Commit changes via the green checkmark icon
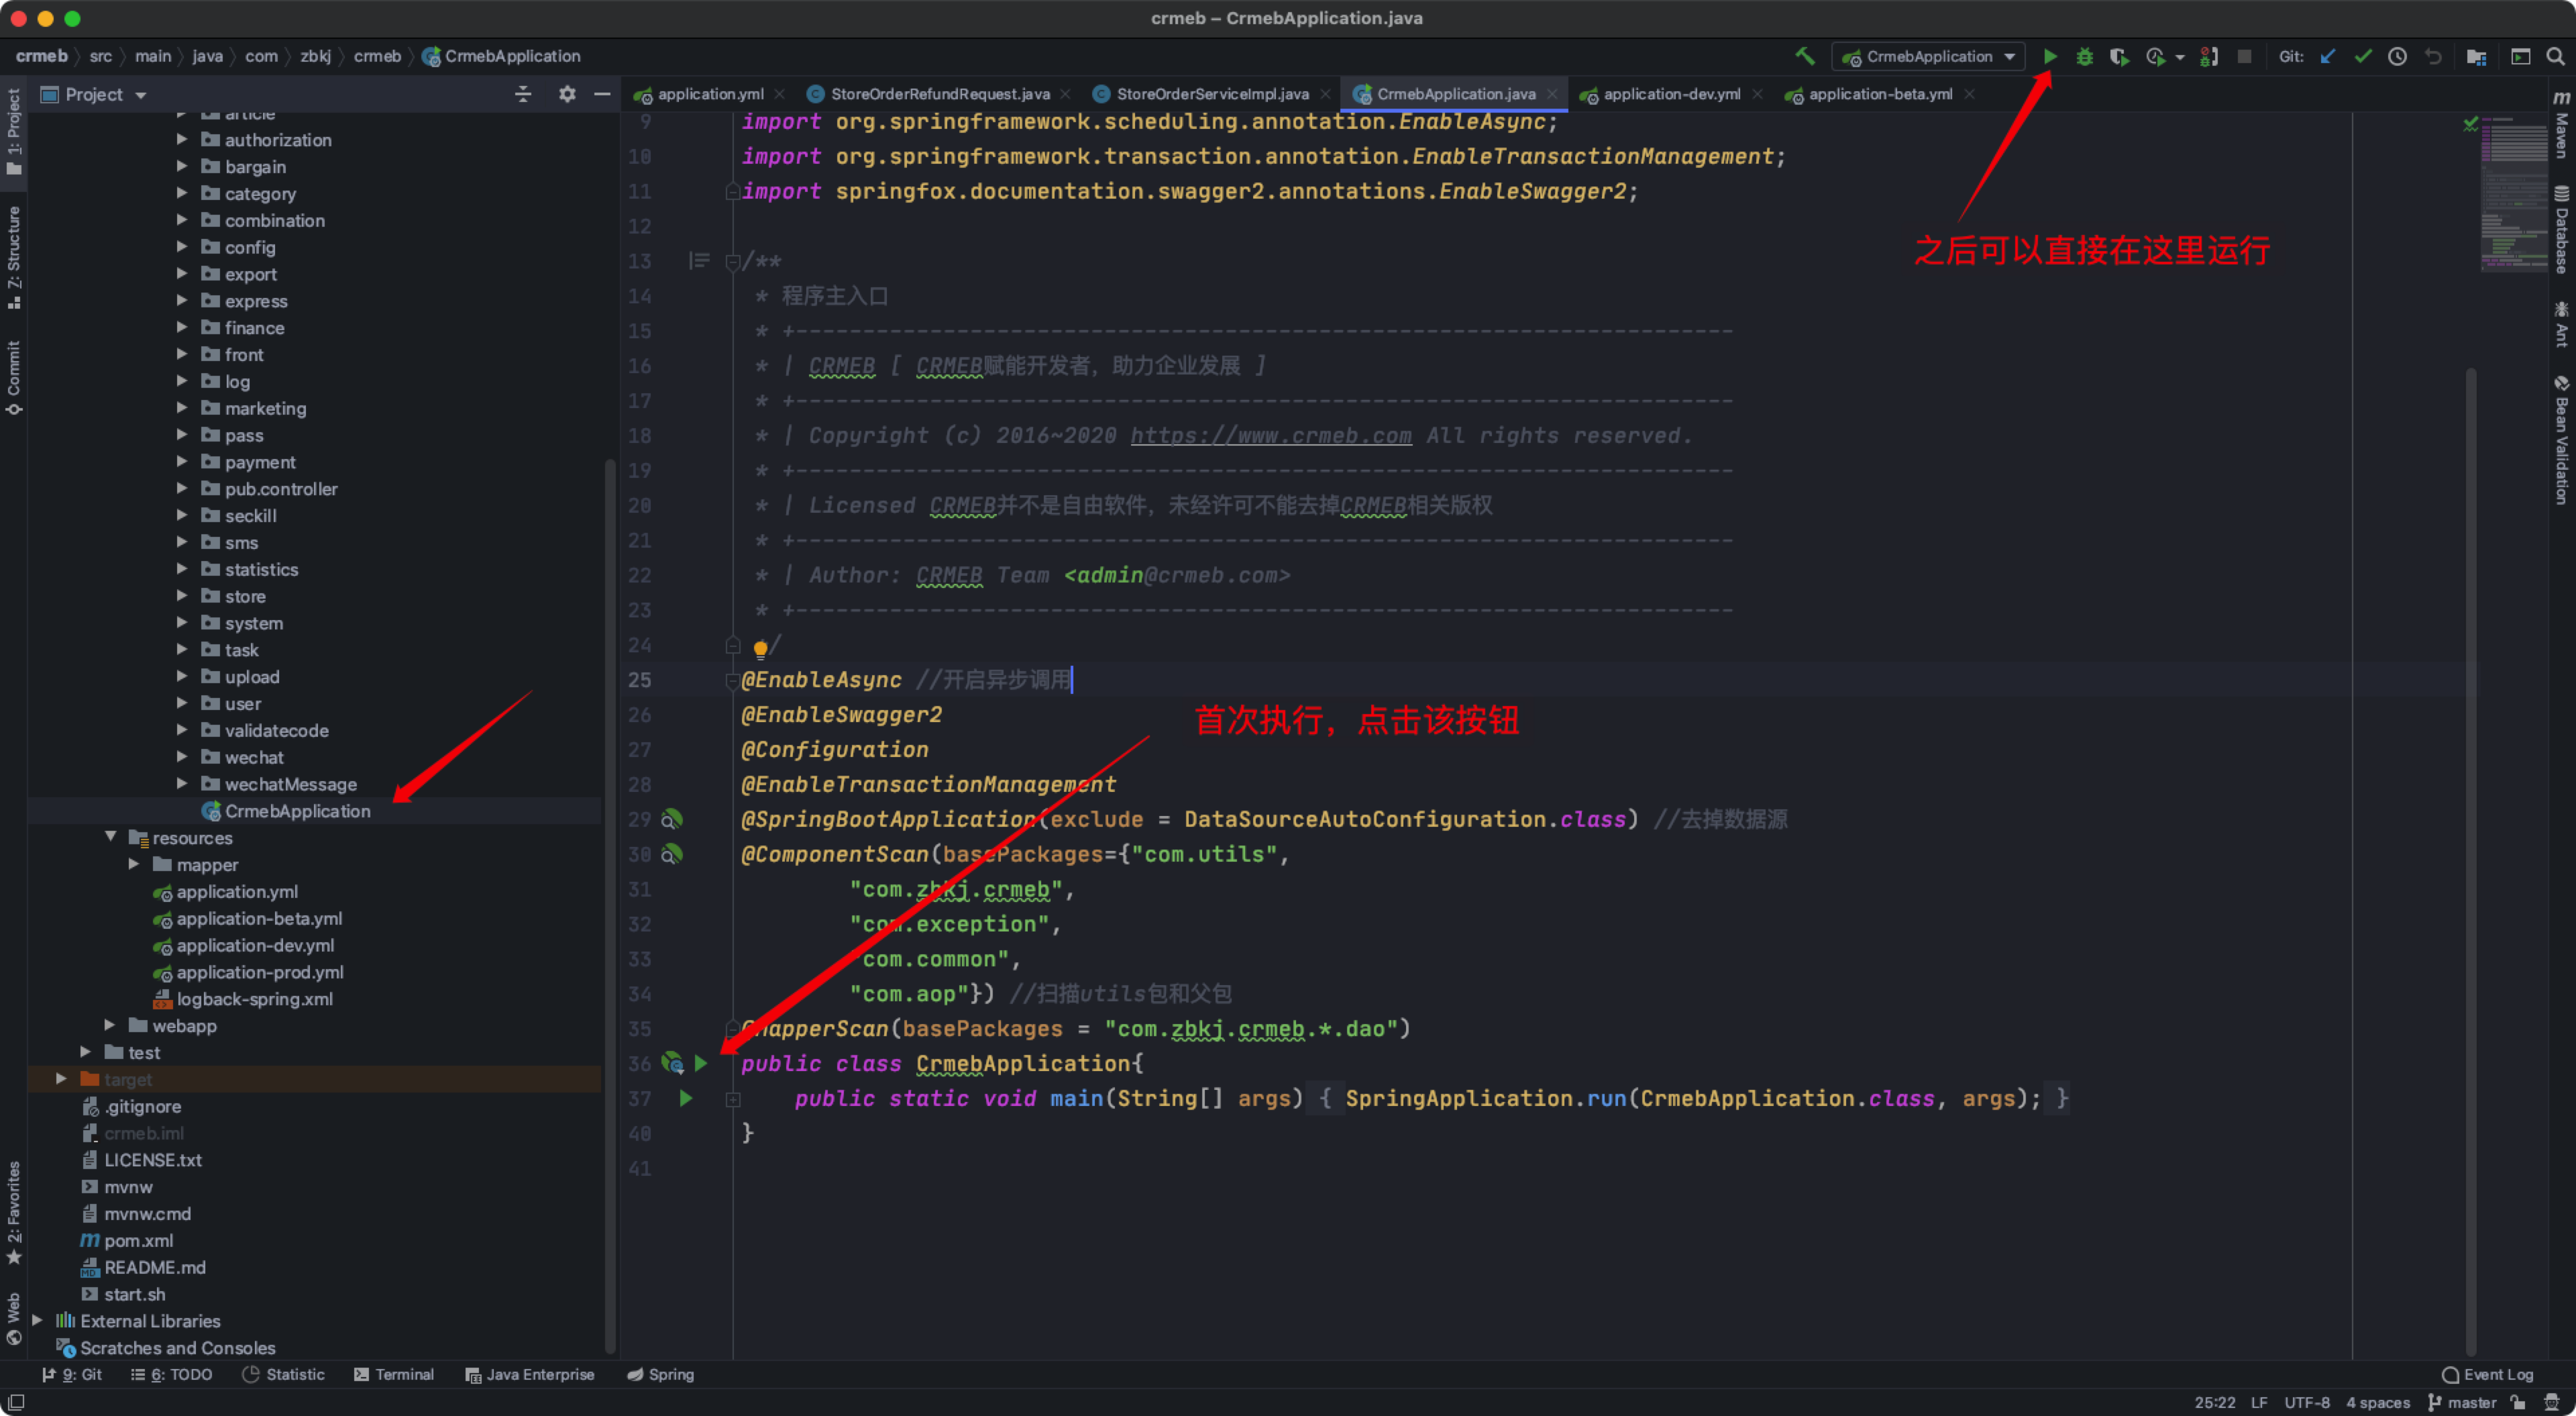 click(2363, 56)
